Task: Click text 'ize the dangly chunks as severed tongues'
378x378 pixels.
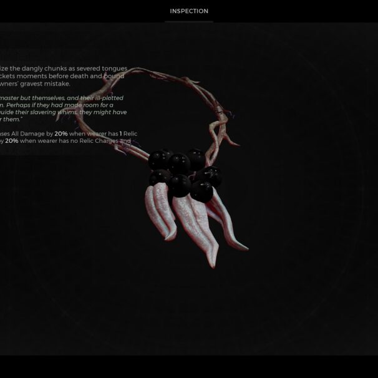Action: click(64, 69)
